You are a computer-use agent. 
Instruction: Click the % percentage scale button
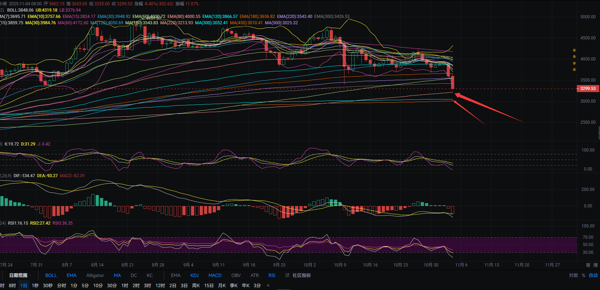coord(583,275)
